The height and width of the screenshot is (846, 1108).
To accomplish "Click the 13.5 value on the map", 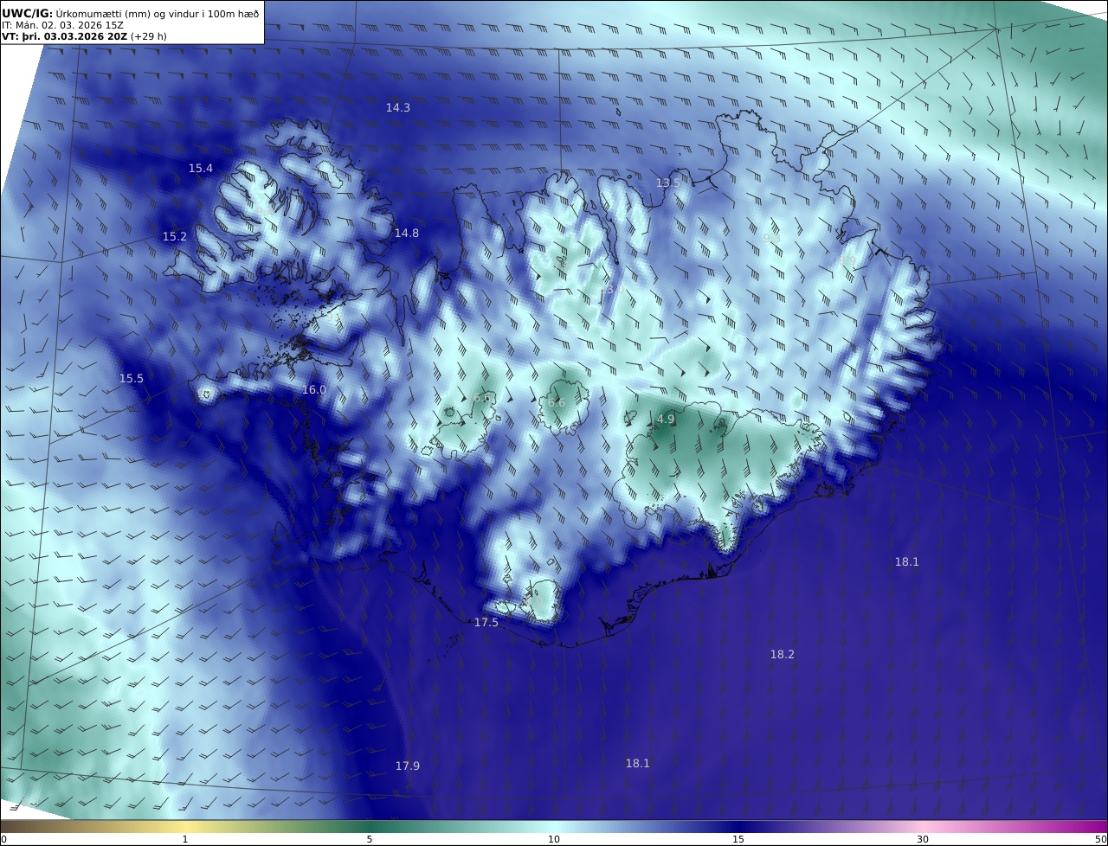I will 668,183.
